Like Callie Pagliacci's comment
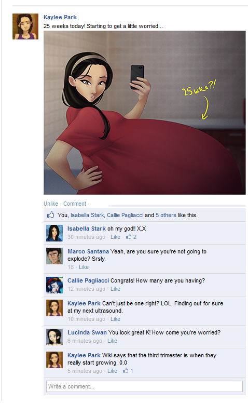 click(x=115, y=289)
